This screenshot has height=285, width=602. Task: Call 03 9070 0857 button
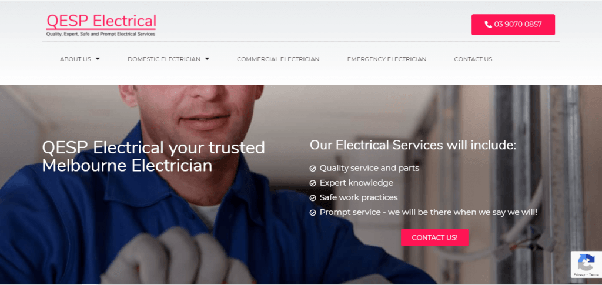coord(513,25)
